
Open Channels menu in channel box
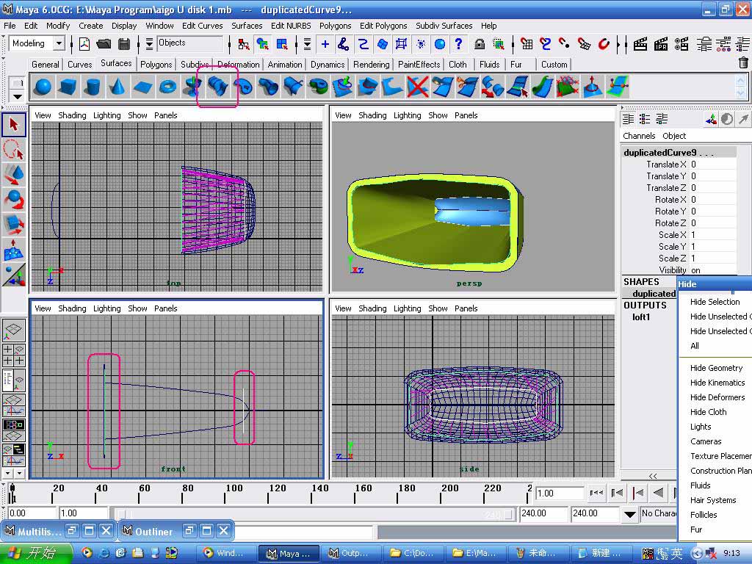point(639,136)
